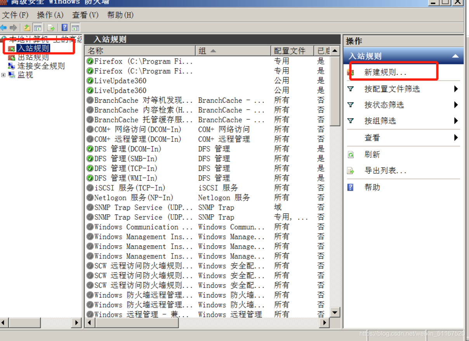Click the green refresh icon beside 刷新

coord(351,155)
